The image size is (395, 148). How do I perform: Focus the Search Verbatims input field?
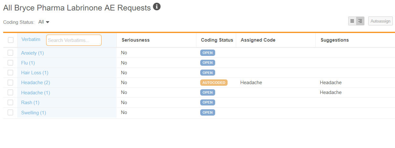point(74,40)
